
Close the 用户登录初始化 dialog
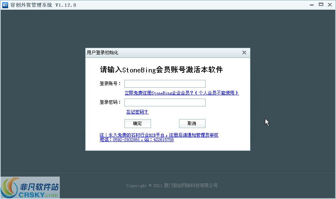(x=244, y=52)
